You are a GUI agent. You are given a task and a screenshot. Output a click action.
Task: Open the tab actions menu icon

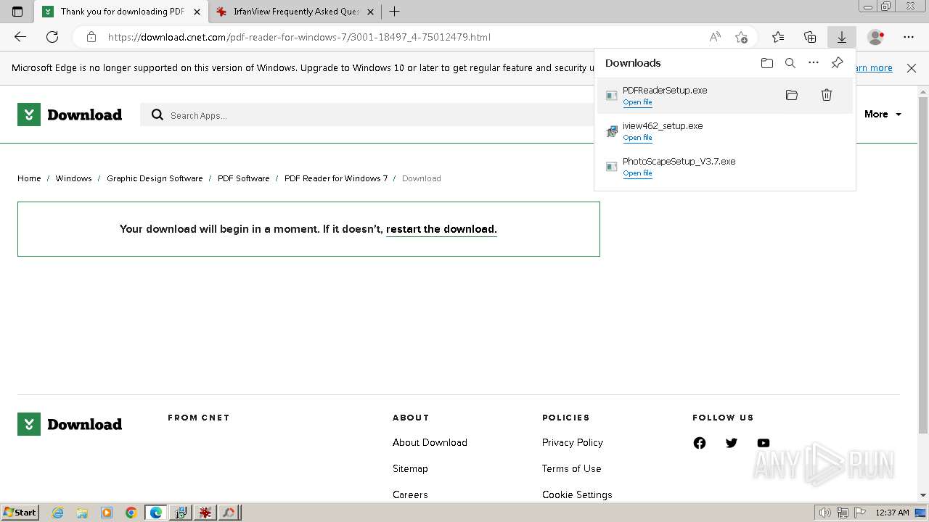point(17,12)
